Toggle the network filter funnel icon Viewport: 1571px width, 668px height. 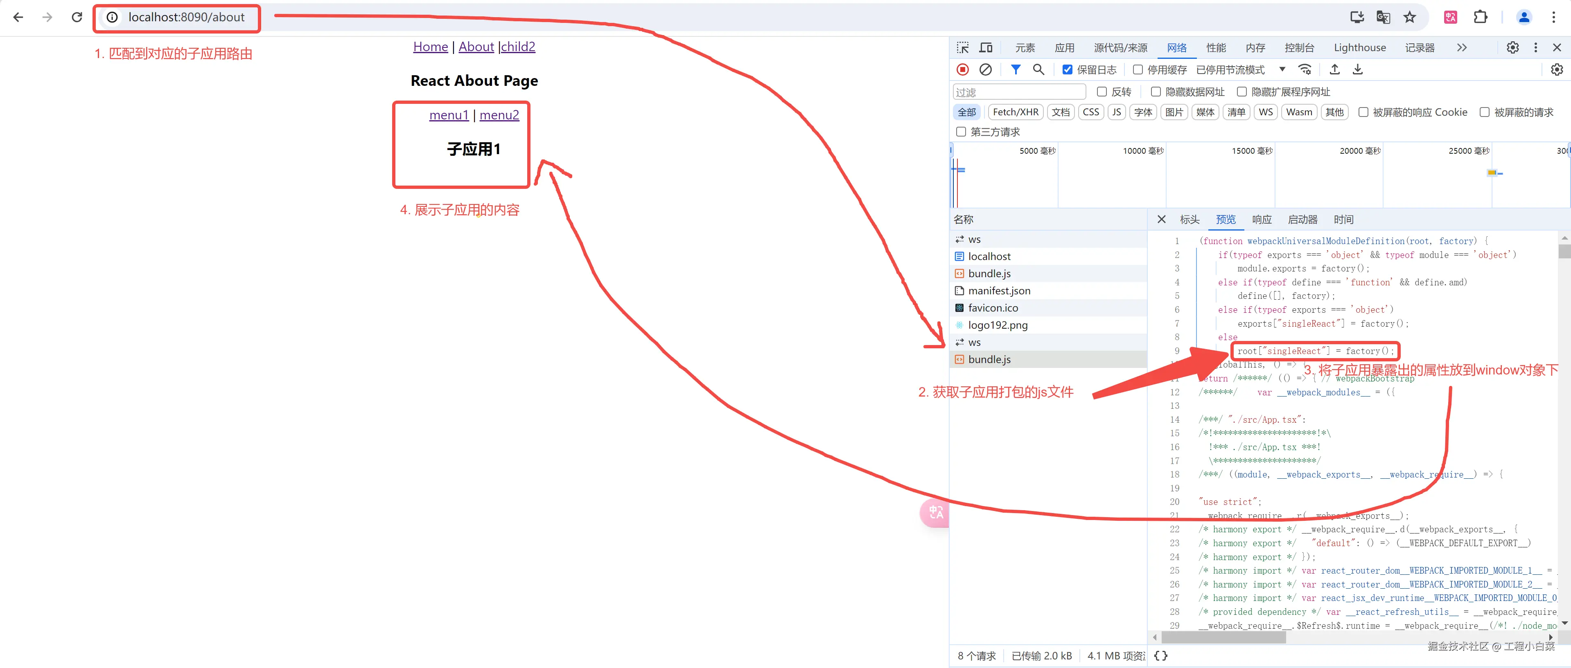pos(1016,69)
